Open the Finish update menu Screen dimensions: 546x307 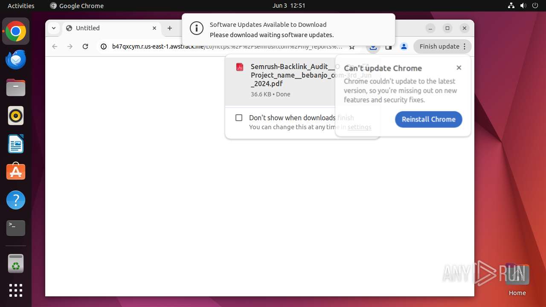click(x=442, y=46)
